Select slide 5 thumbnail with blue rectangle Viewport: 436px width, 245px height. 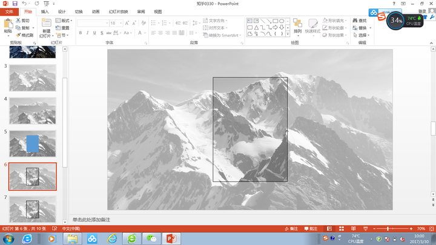tap(33, 143)
